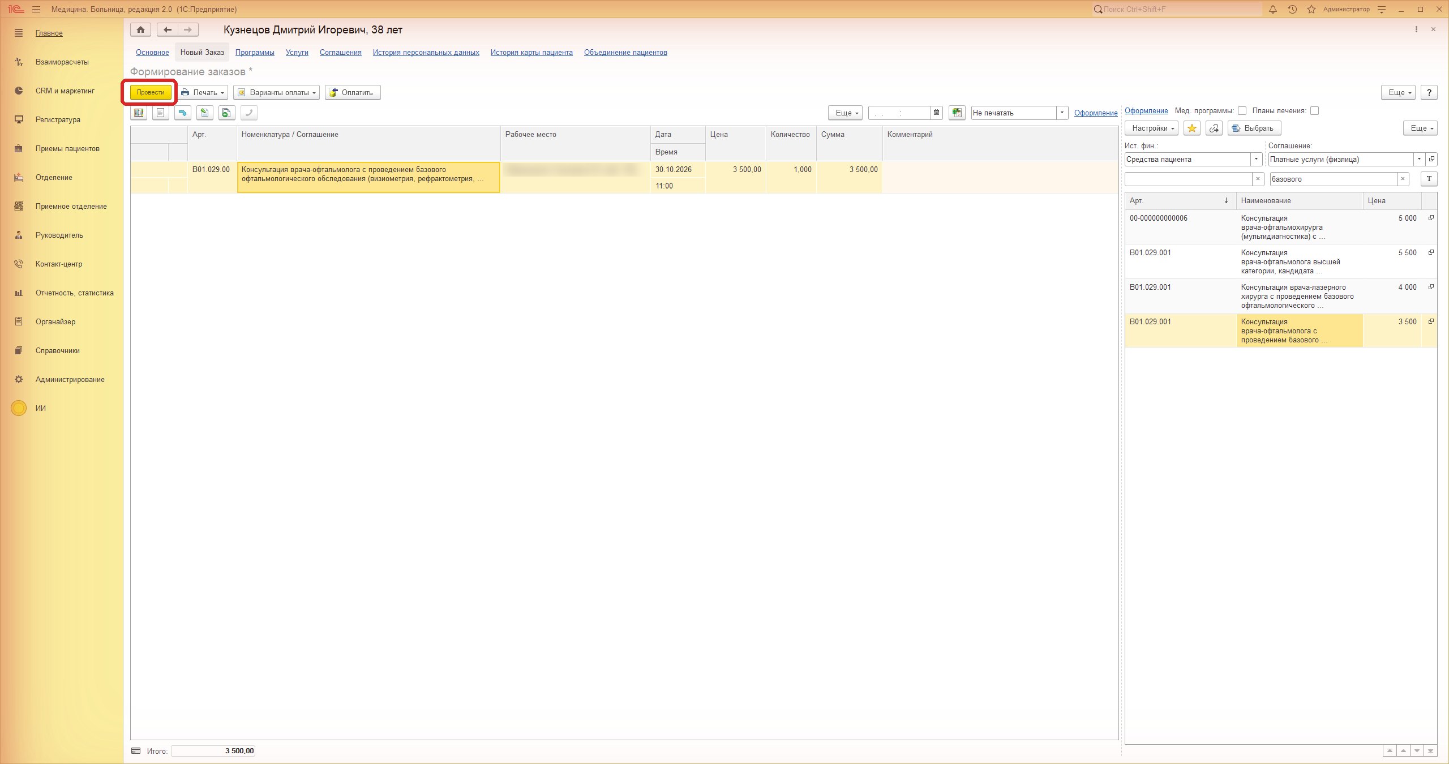The height and width of the screenshot is (764, 1449).
Task: Expand the Настройки dropdown button
Action: tap(1151, 128)
